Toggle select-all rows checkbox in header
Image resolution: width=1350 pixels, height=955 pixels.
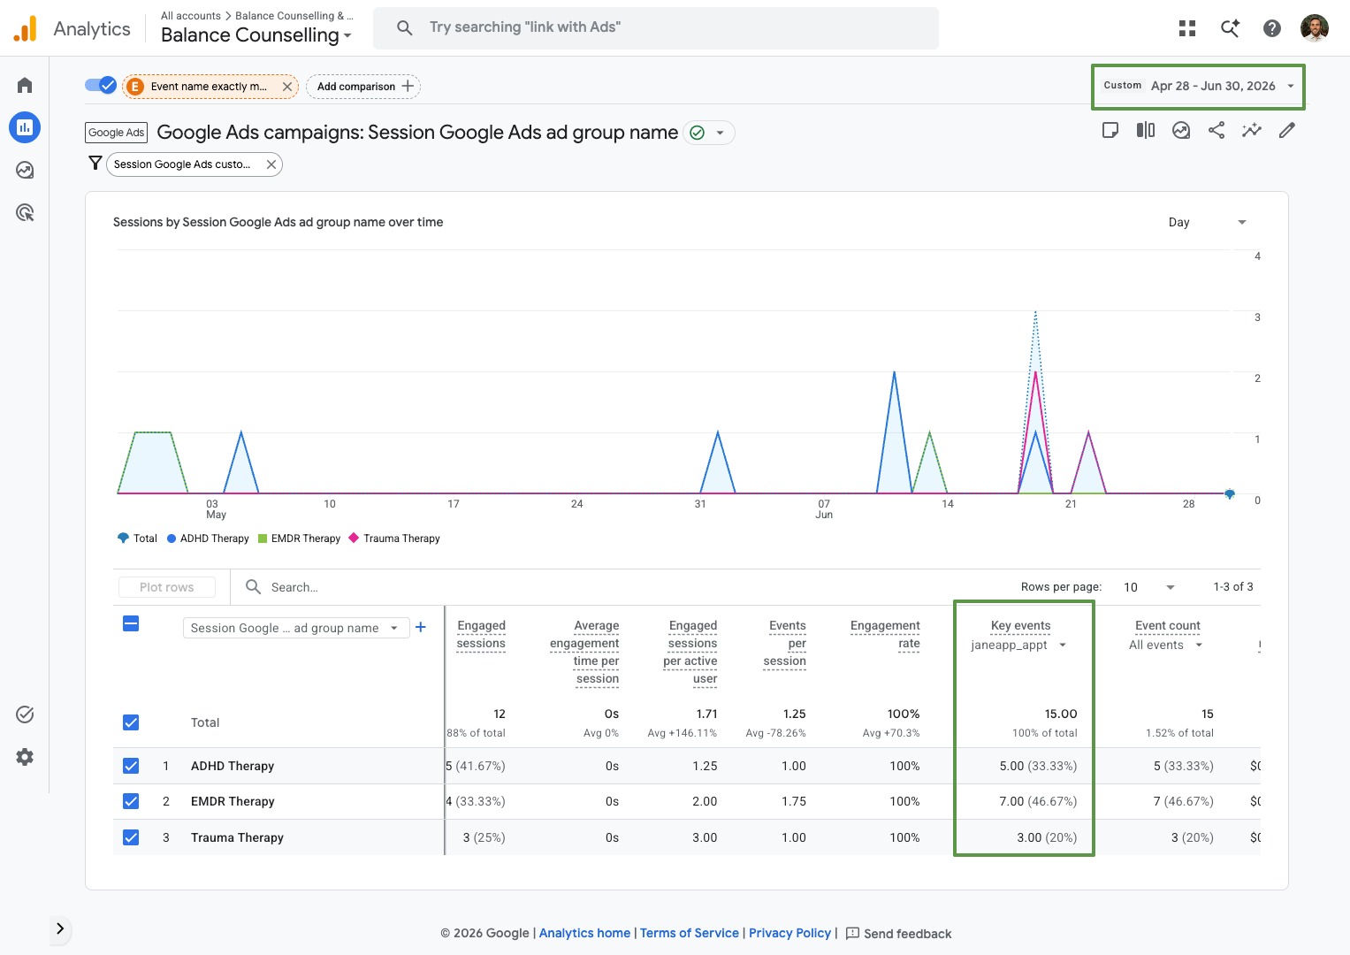click(x=131, y=624)
